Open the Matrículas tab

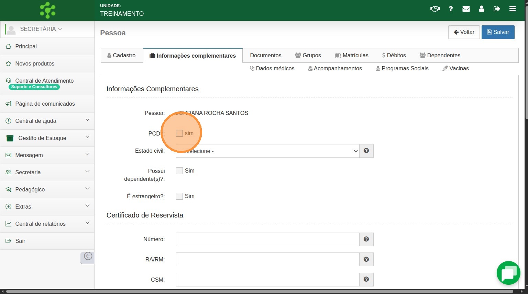tap(352, 55)
